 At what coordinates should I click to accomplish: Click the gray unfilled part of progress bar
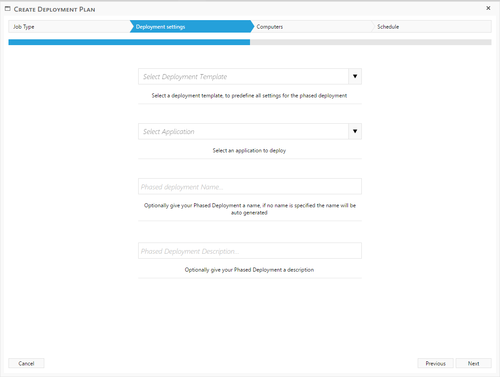(370, 42)
